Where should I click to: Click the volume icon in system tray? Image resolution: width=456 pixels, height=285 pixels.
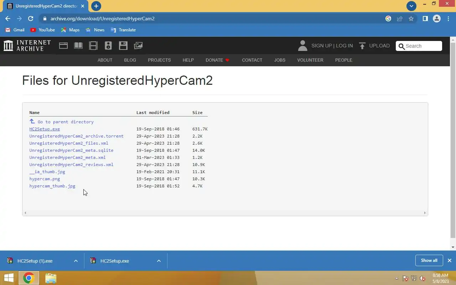(423, 279)
